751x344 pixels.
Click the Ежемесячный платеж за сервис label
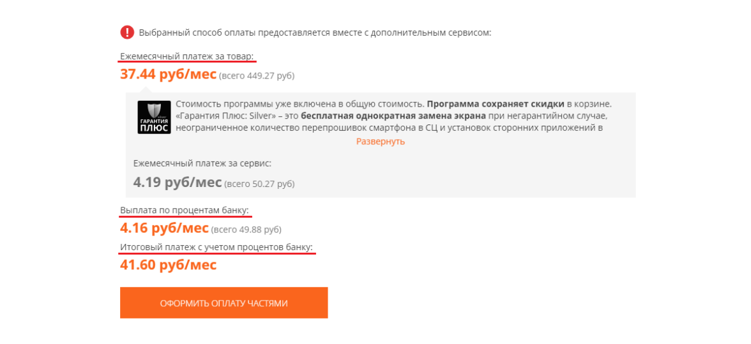coord(202,163)
